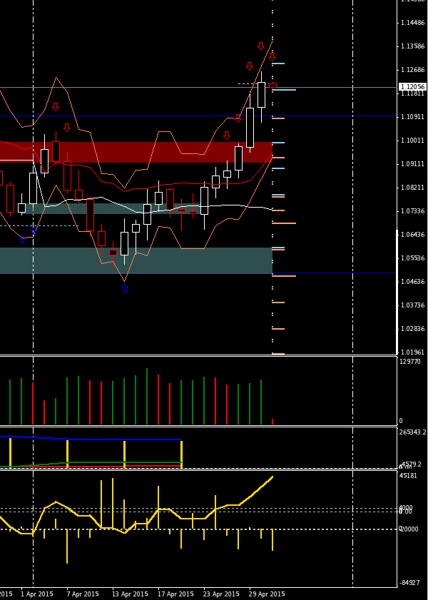Click the 1.10911 price level label
Image resolution: width=428 pixels, height=600 pixels.
(413, 117)
